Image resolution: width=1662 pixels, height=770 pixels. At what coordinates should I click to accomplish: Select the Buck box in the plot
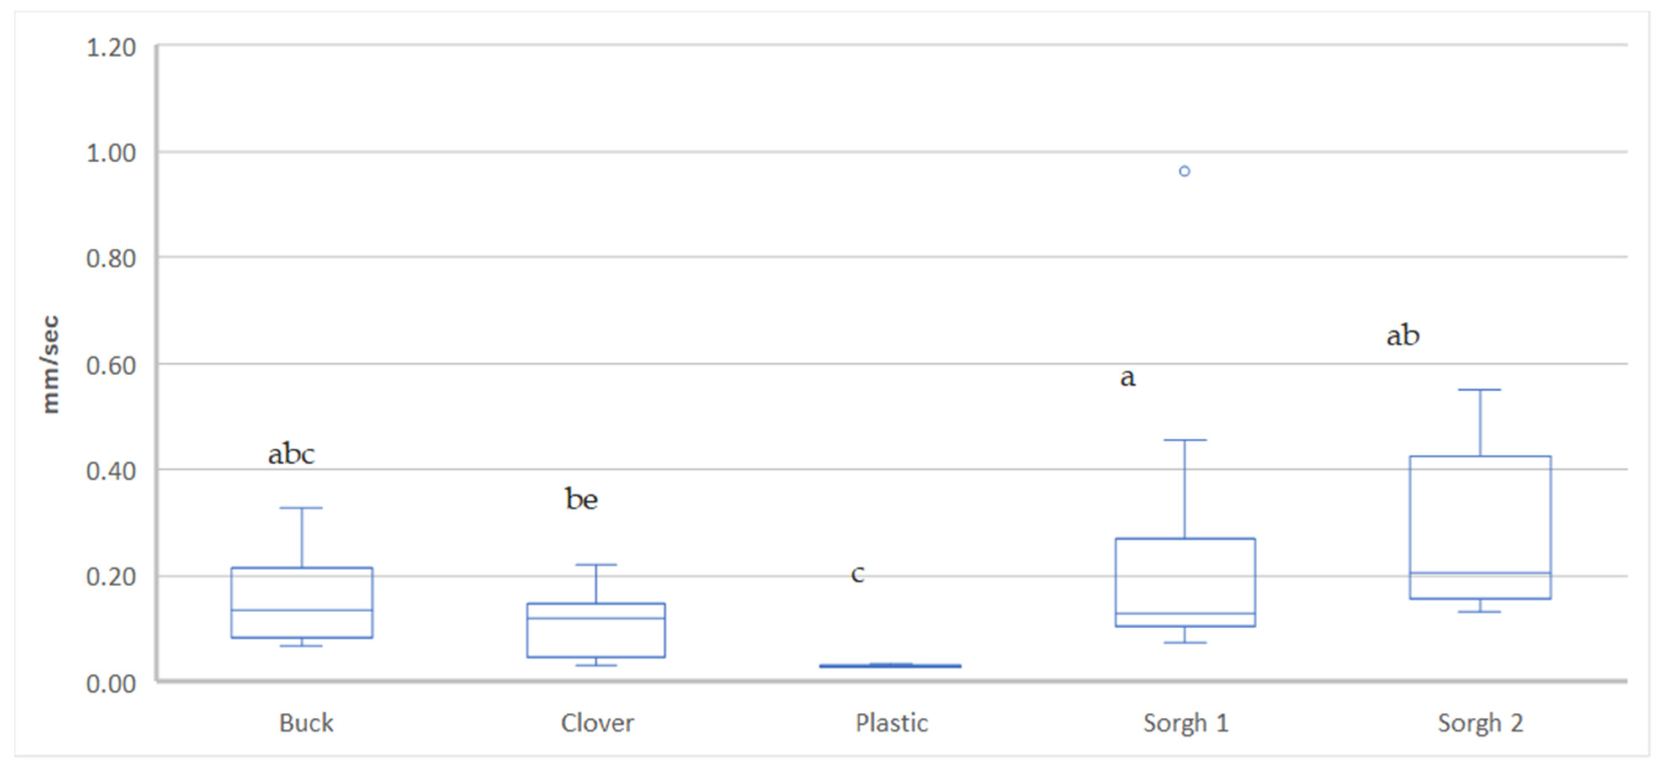[x=302, y=602]
